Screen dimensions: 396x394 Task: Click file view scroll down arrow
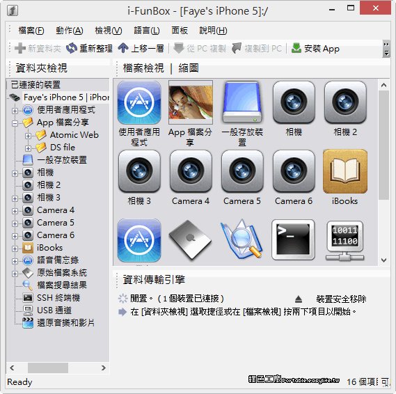click(384, 260)
